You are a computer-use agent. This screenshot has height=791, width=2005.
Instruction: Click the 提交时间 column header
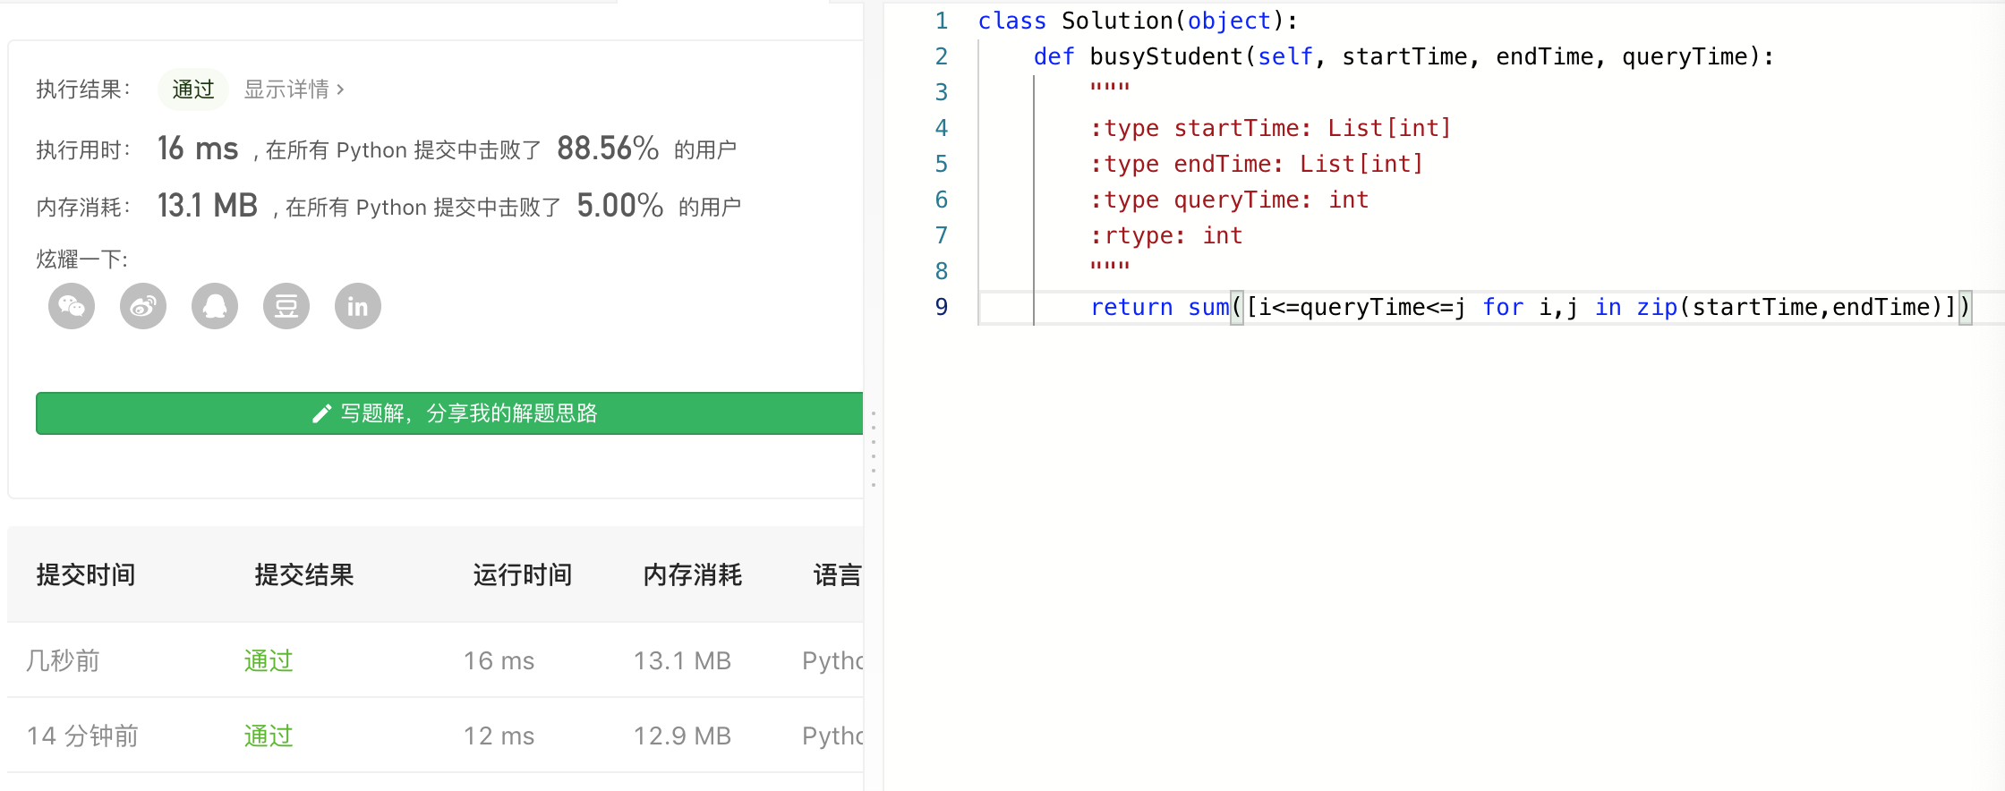[86, 574]
